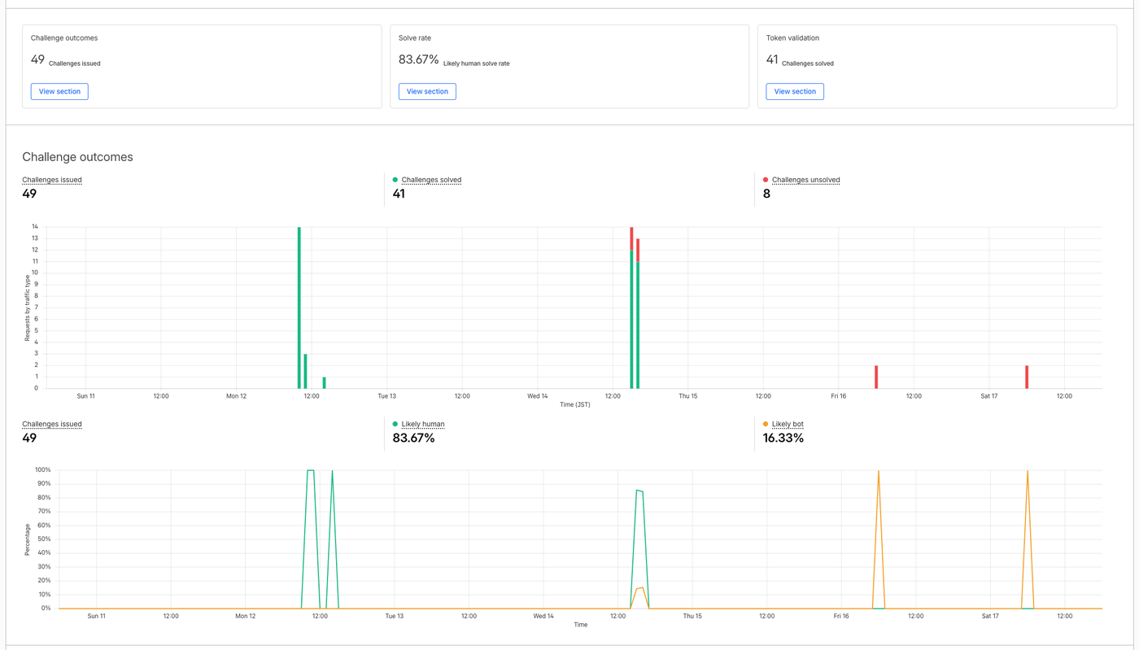
Task: Click the green dot beside Challenges solved
Action: tap(395, 180)
